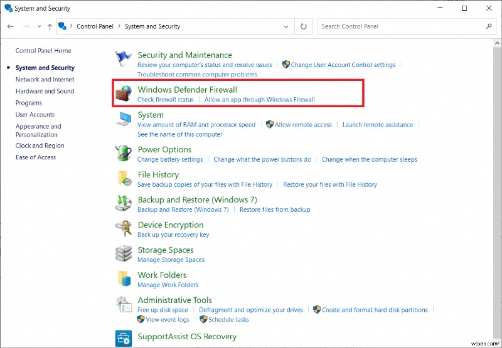The width and height of the screenshot is (502, 348).
Task: Click the search magnifier icon
Action: [x=489, y=26]
